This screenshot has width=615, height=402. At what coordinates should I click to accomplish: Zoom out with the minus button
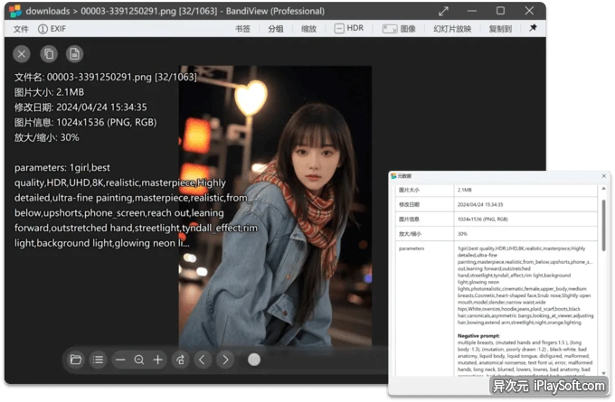[120, 360]
